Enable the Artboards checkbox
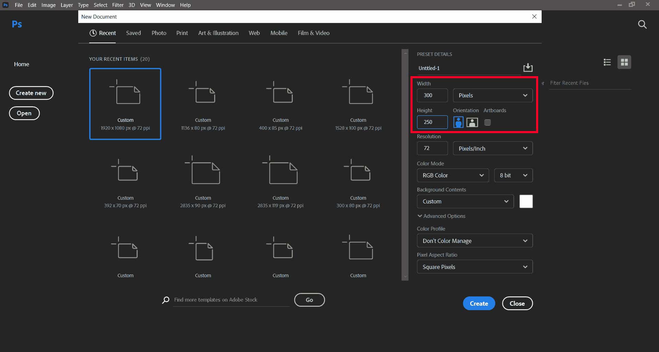The height and width of the screenshot is (352, 659). (x=487, y=122)
